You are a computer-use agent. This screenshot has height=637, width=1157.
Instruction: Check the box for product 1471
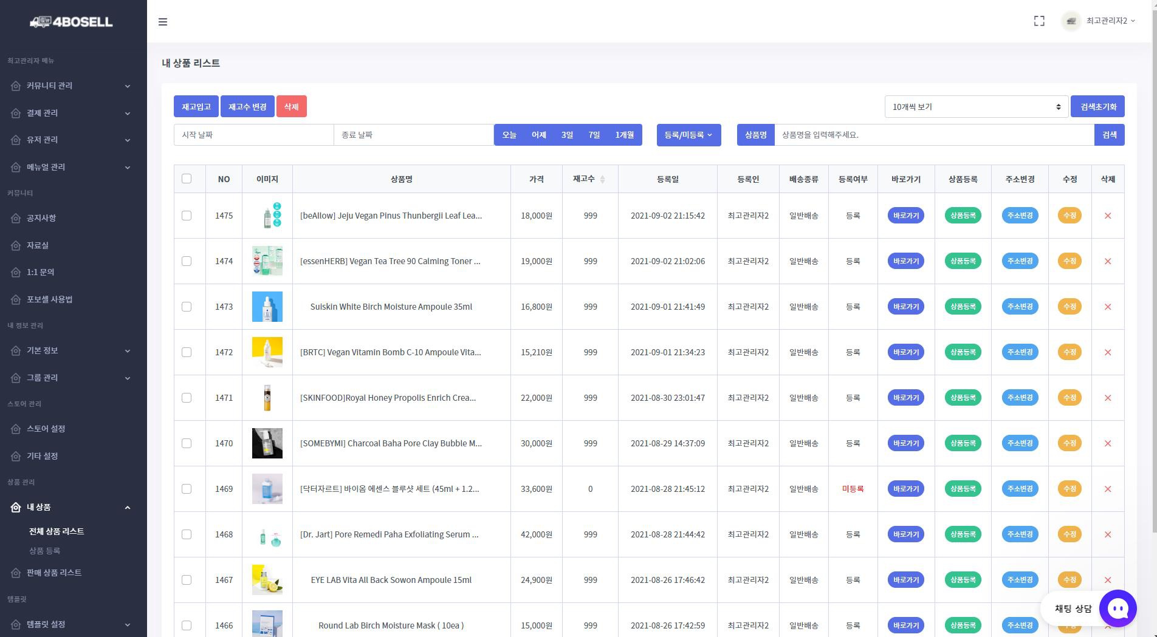tap(187, 398)
